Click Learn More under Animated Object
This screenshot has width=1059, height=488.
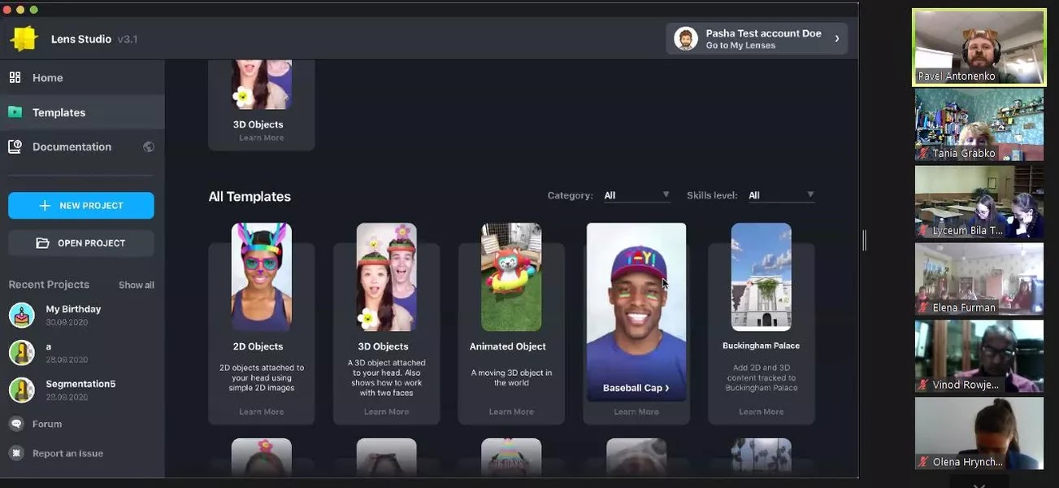(x=511, y=412)
